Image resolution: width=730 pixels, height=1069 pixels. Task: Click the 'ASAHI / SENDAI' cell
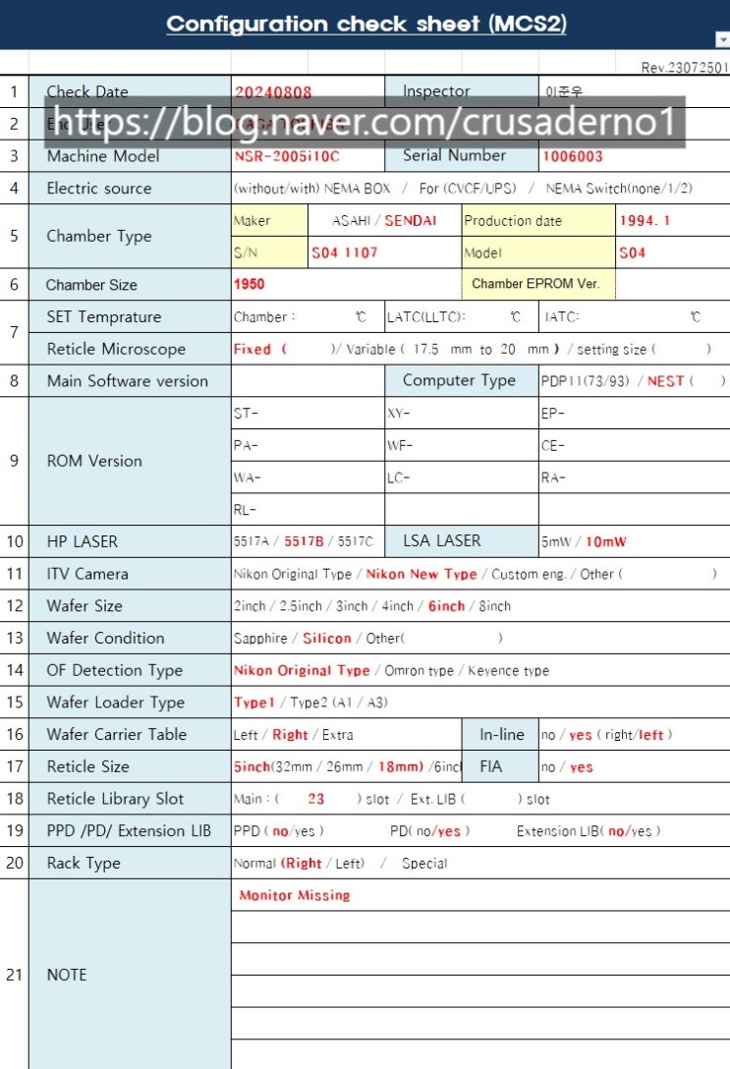[x=385, y=220]
